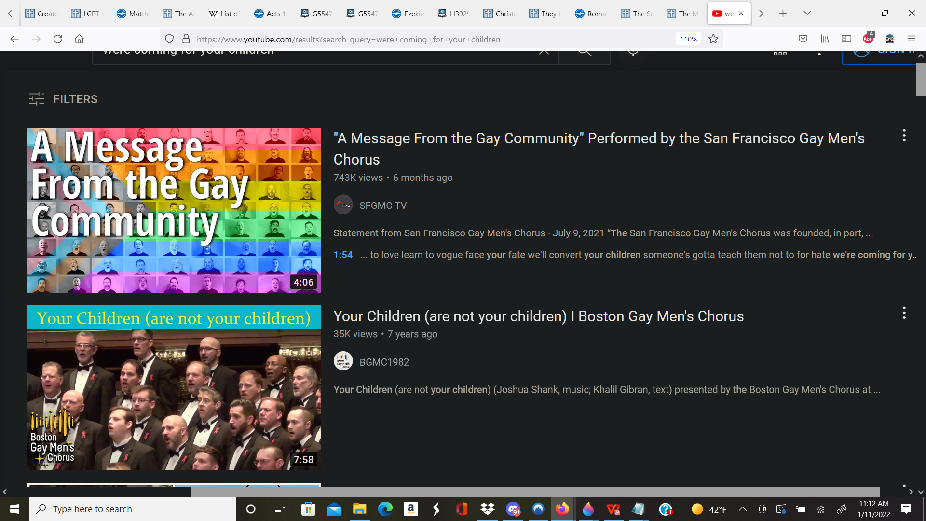Image resolution: width=926 pixels, height=521 pixels.
Task: Open the Adblock Plus extension icon
Action: [x=868, y=38]
